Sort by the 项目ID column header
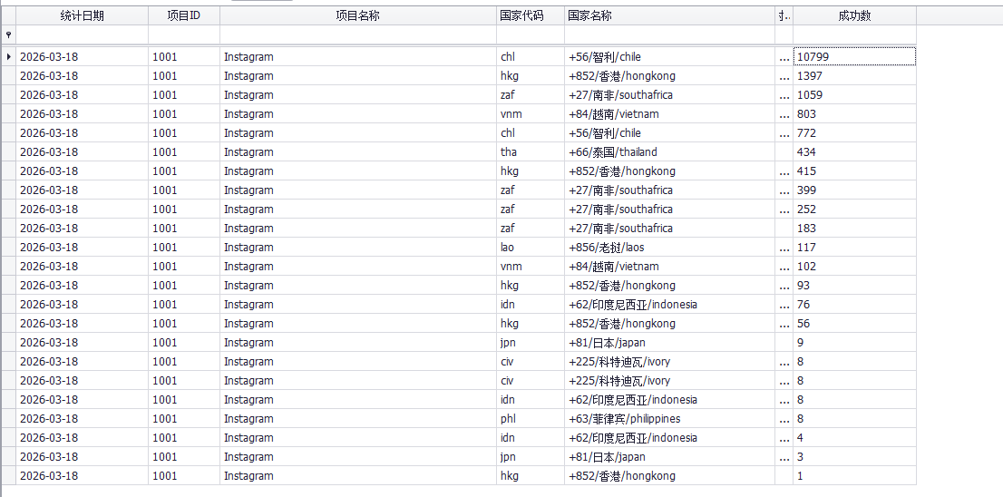 click(x=184, y=16)
